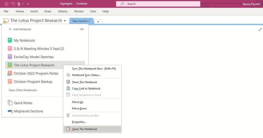Switch to the Review ribbon tab
The width and height of the screenshot is (263, 138).
pyautogui.click(x=79, y=11)
